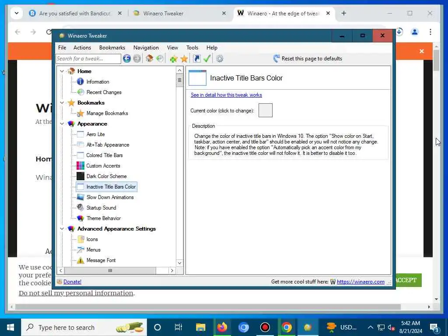Collapse the Bookmarks tree node

point(62,102)
